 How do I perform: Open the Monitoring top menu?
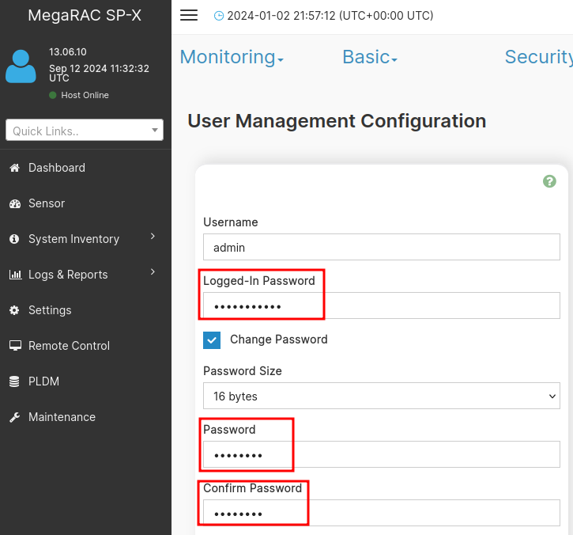point(232,57)
